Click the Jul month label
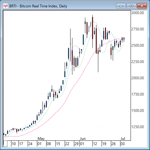The image size is (150, 150). pyautogui.click(x=123, y=139)
